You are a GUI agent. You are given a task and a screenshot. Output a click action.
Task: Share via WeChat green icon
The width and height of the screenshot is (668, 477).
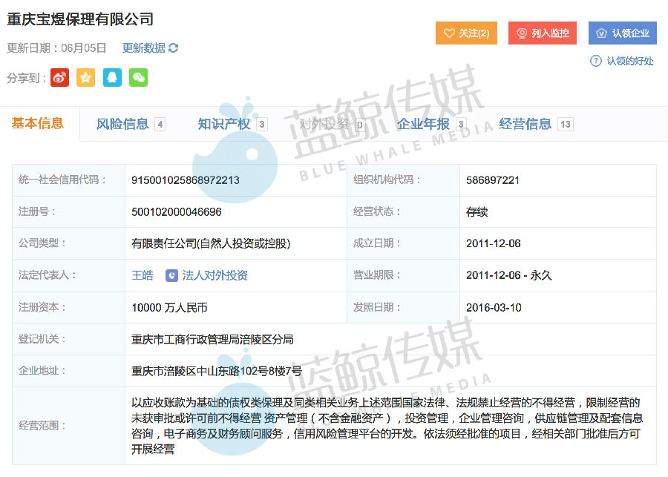tap(138, 78)
